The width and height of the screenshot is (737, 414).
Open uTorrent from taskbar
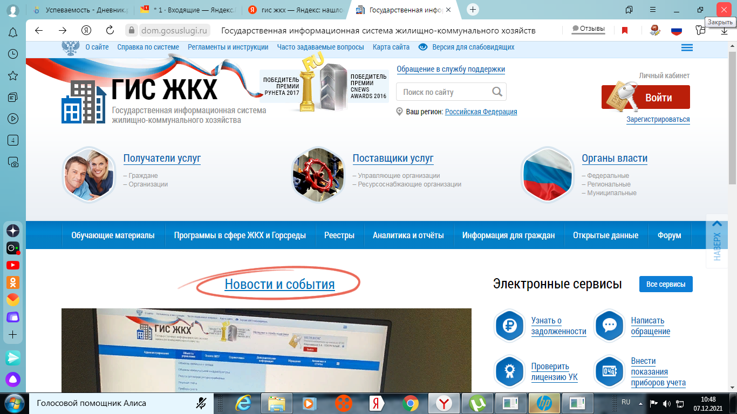pos(477,403)
